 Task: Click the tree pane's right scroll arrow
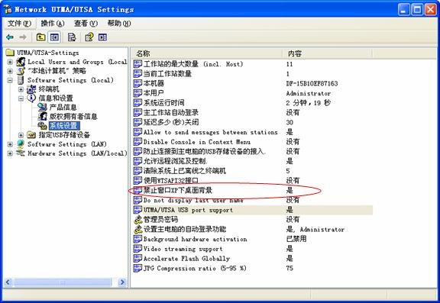pos(122,282)
